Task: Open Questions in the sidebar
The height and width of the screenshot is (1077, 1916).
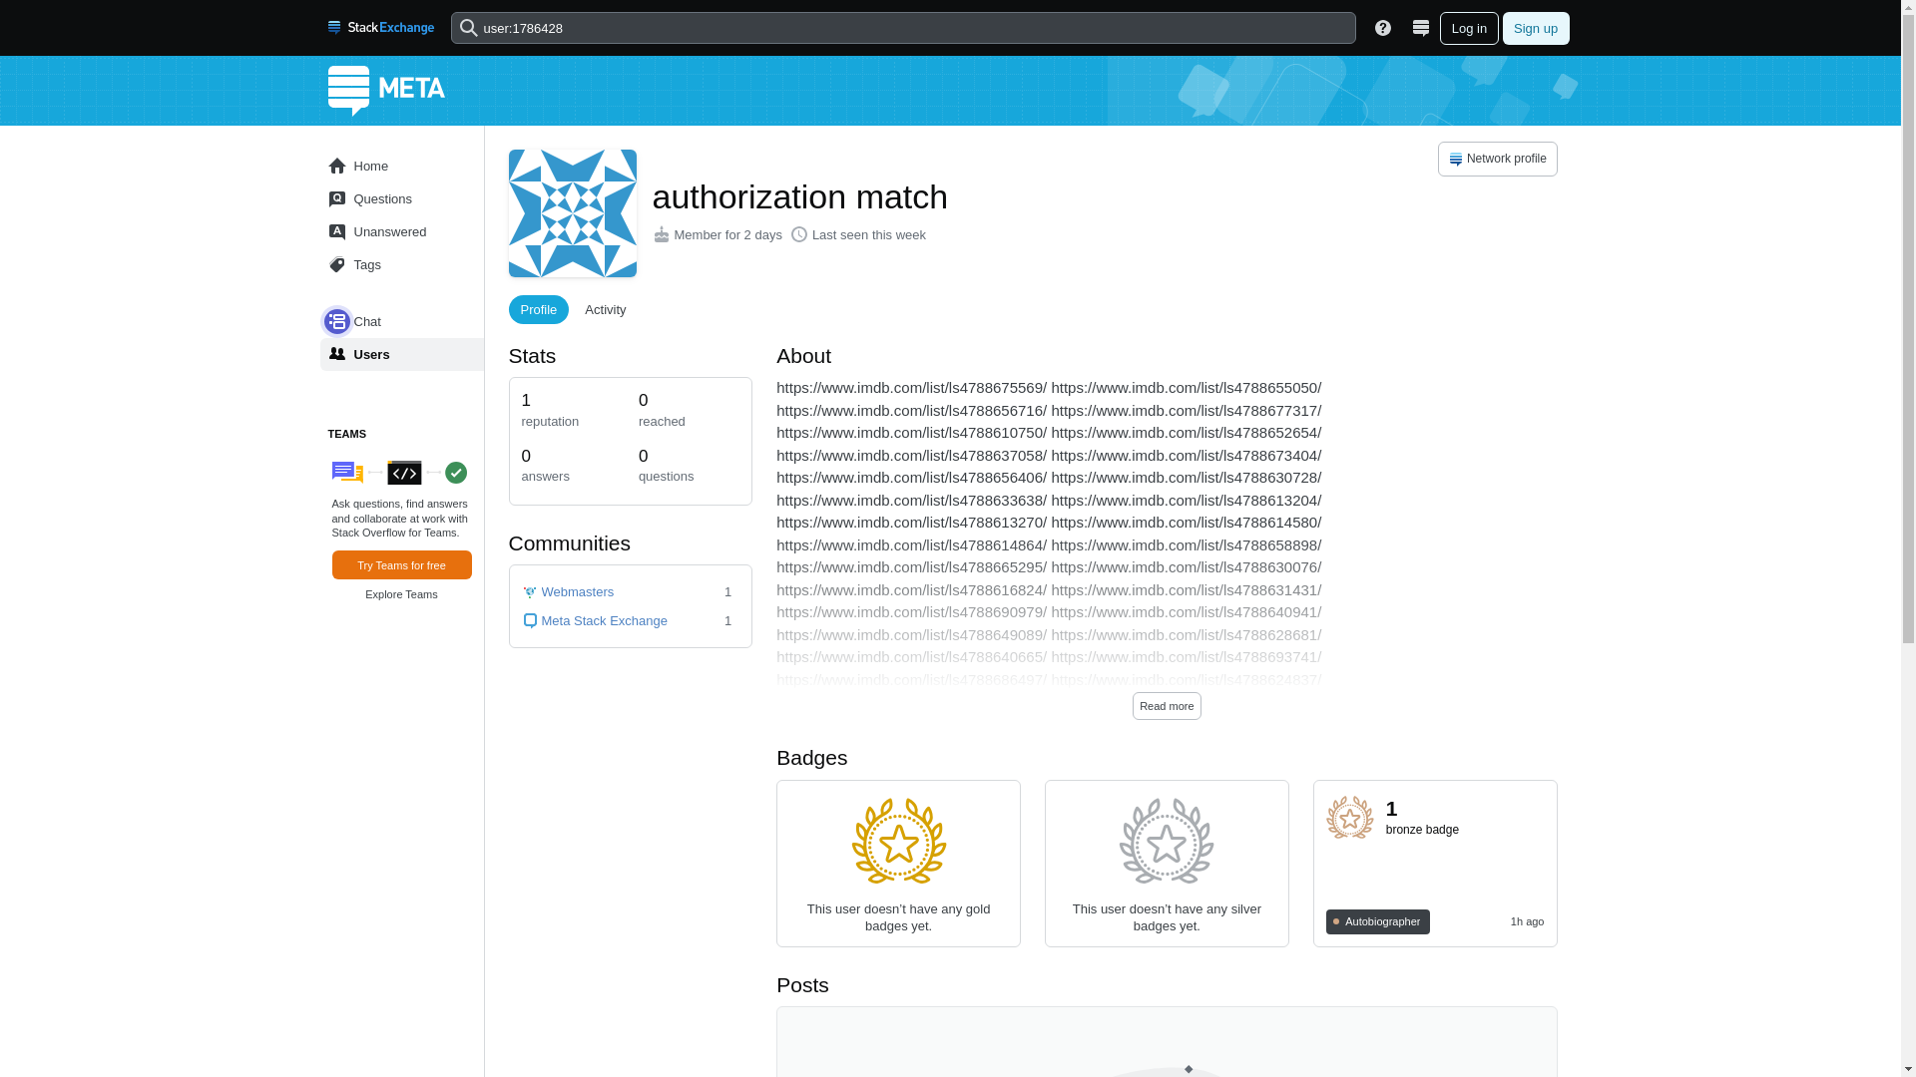Action: (401, 198)
